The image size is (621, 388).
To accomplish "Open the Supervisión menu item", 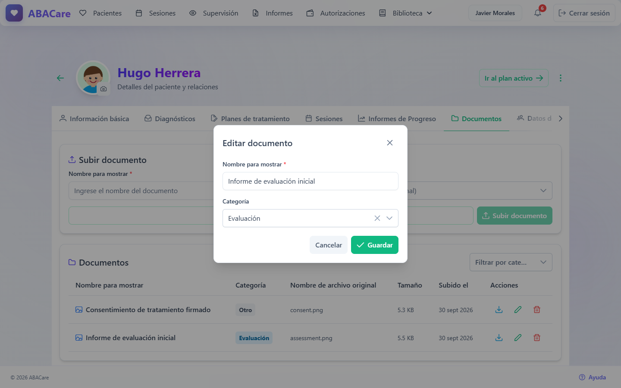I will (x=214, y=13).
